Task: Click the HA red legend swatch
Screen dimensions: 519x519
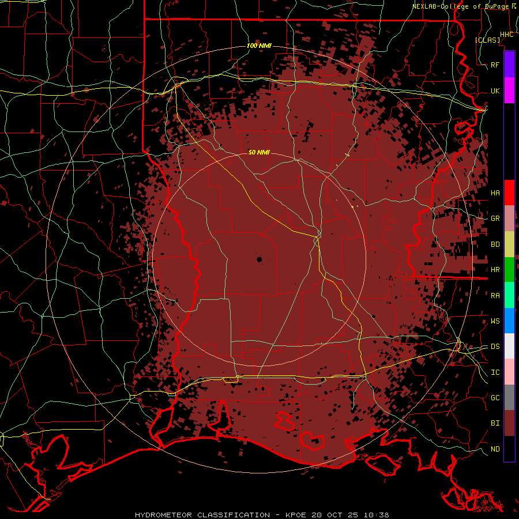Action: coord(509,193)
